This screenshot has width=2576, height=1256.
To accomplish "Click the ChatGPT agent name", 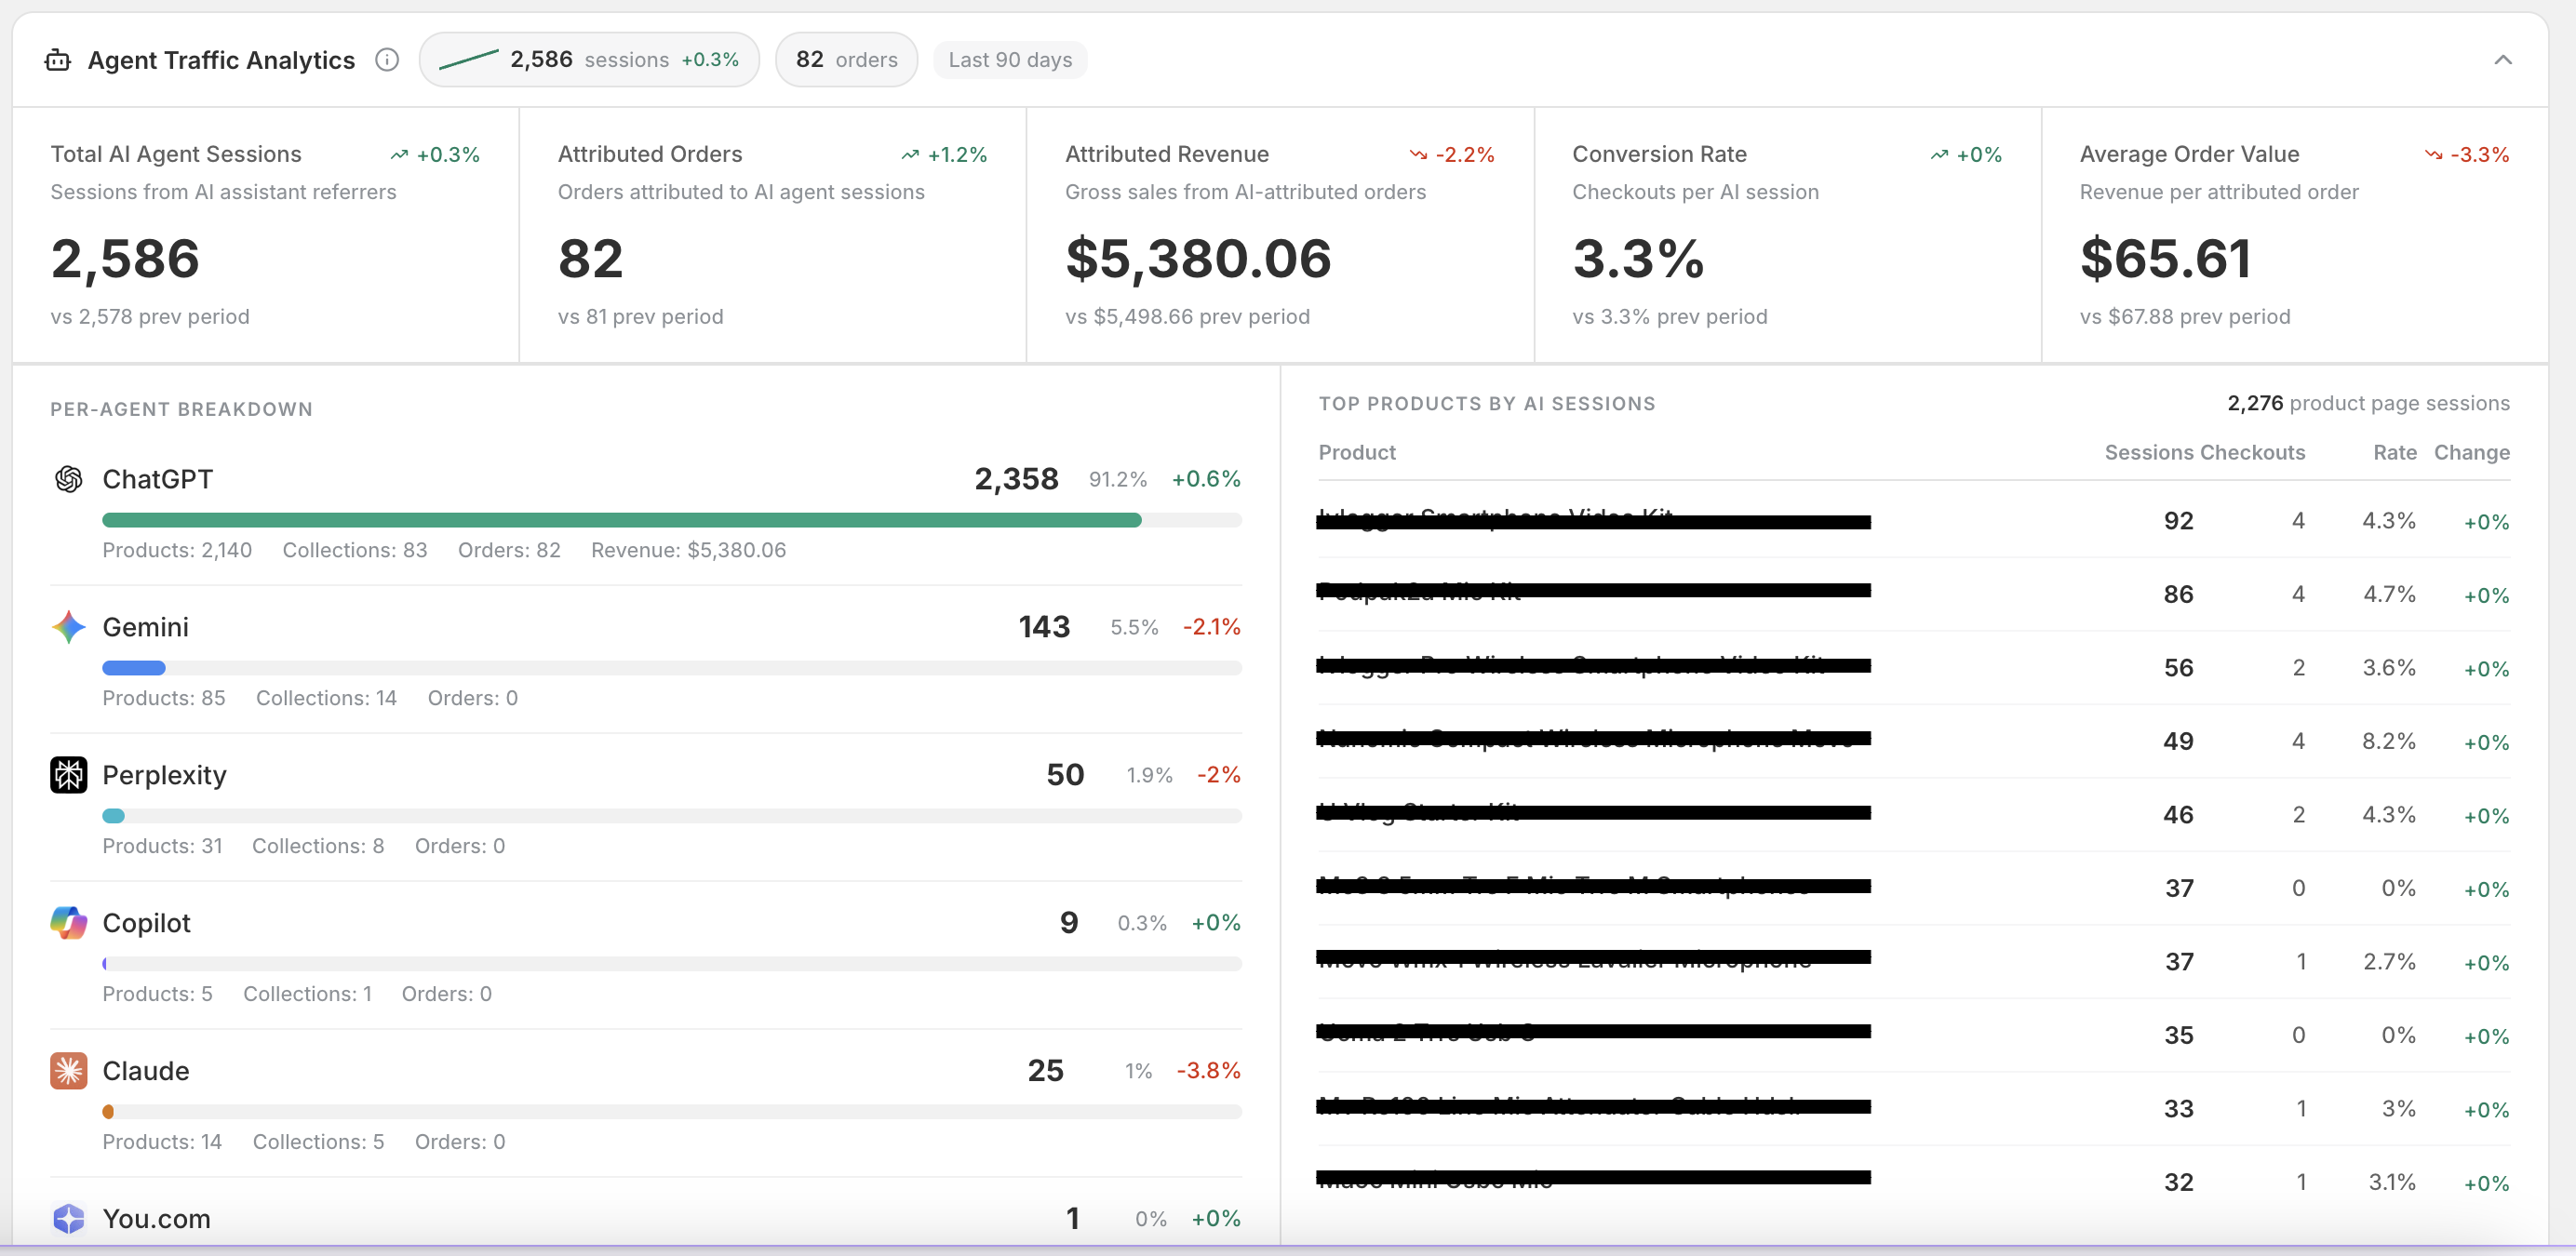I will click(x=157, y=479).
